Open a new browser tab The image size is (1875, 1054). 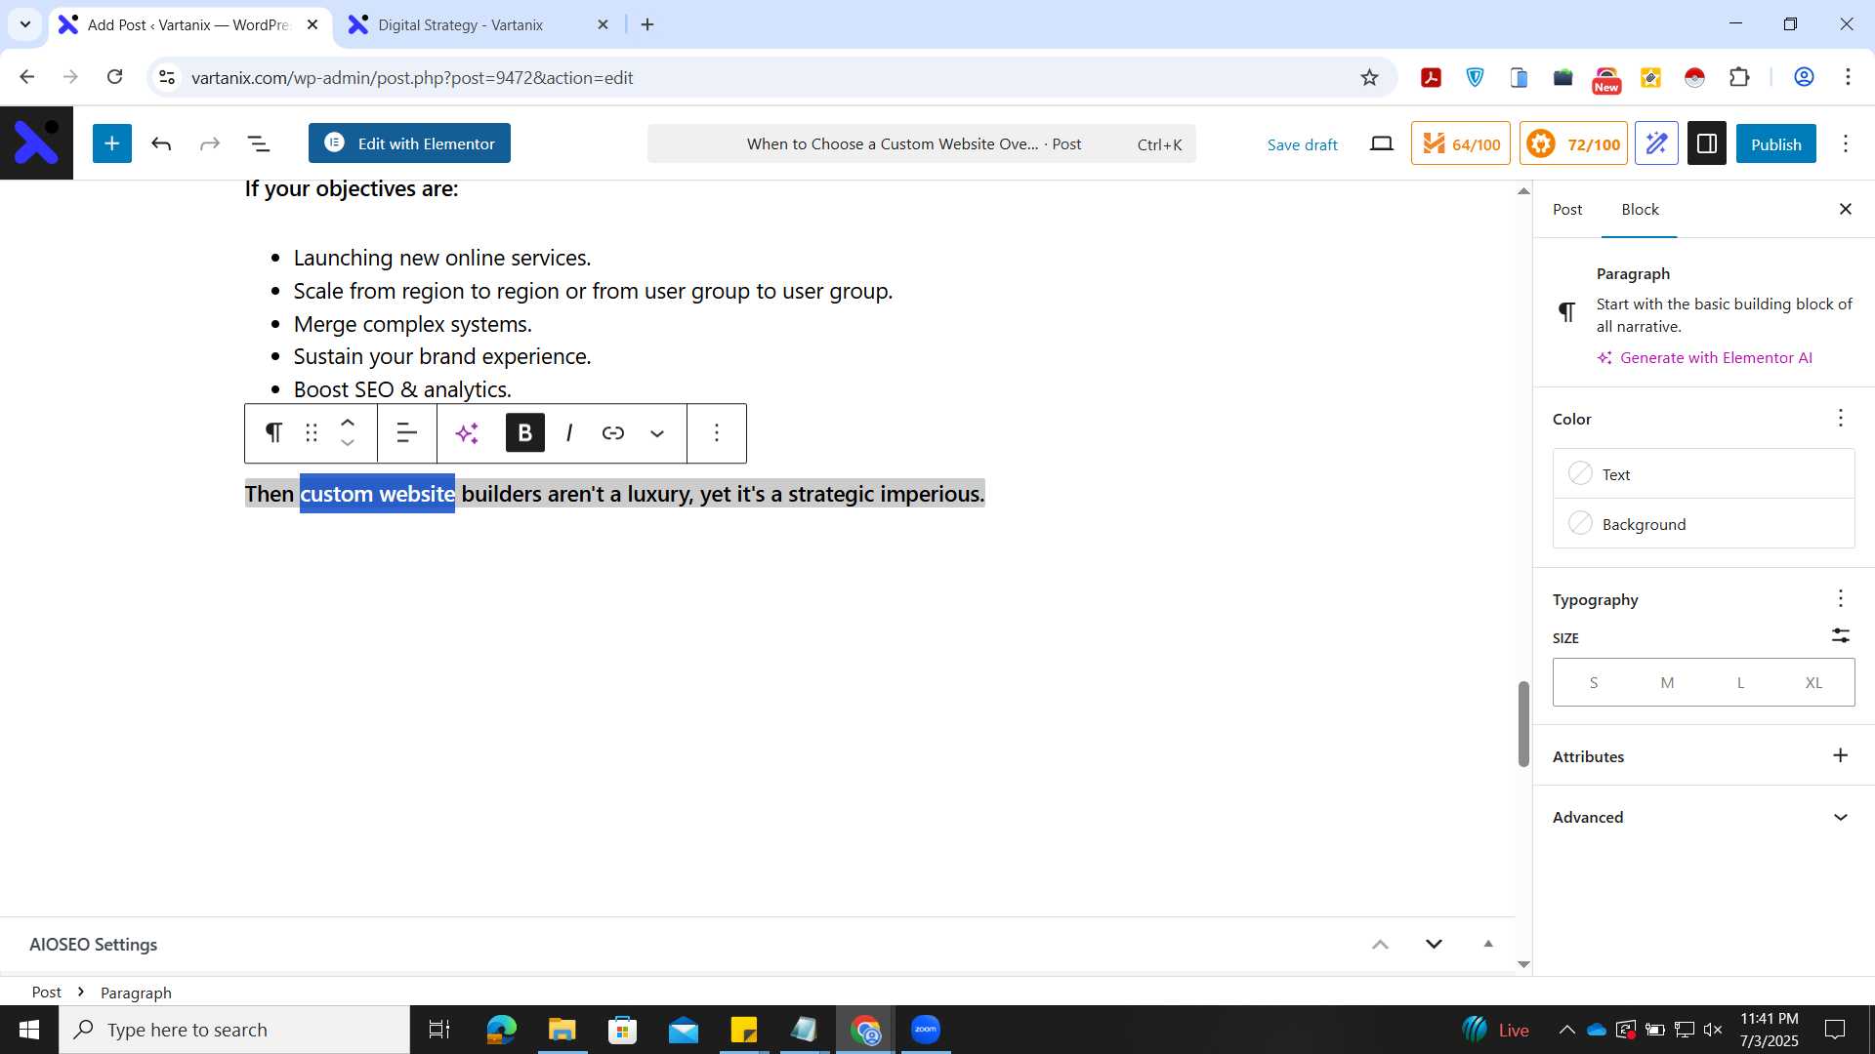647,24
